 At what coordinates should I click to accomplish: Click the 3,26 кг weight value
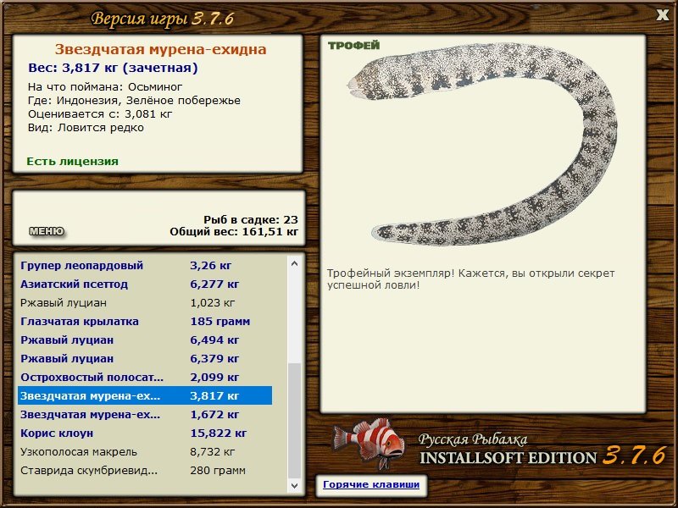[210, 266]
